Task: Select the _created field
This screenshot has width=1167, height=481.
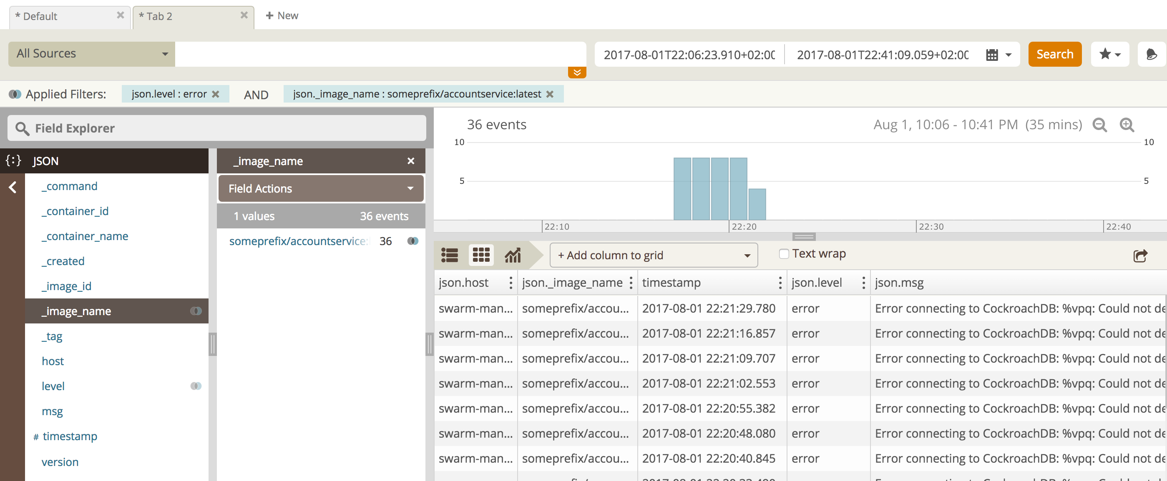Action: (63, 261)
